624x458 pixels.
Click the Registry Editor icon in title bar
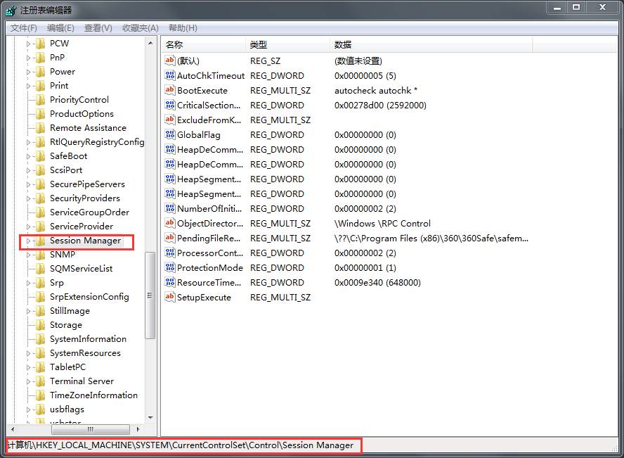click(11, 10)
